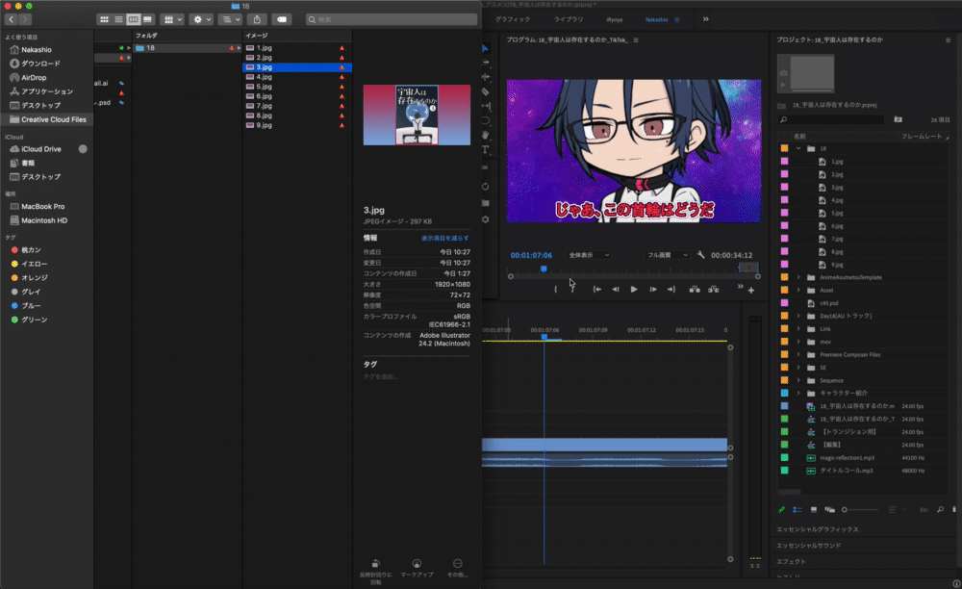
Task: Switch to the iRyoya workspace tab
Action: (x=614, y=19)
